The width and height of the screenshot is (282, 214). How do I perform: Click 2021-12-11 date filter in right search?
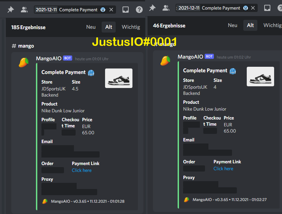coord(189,8)
